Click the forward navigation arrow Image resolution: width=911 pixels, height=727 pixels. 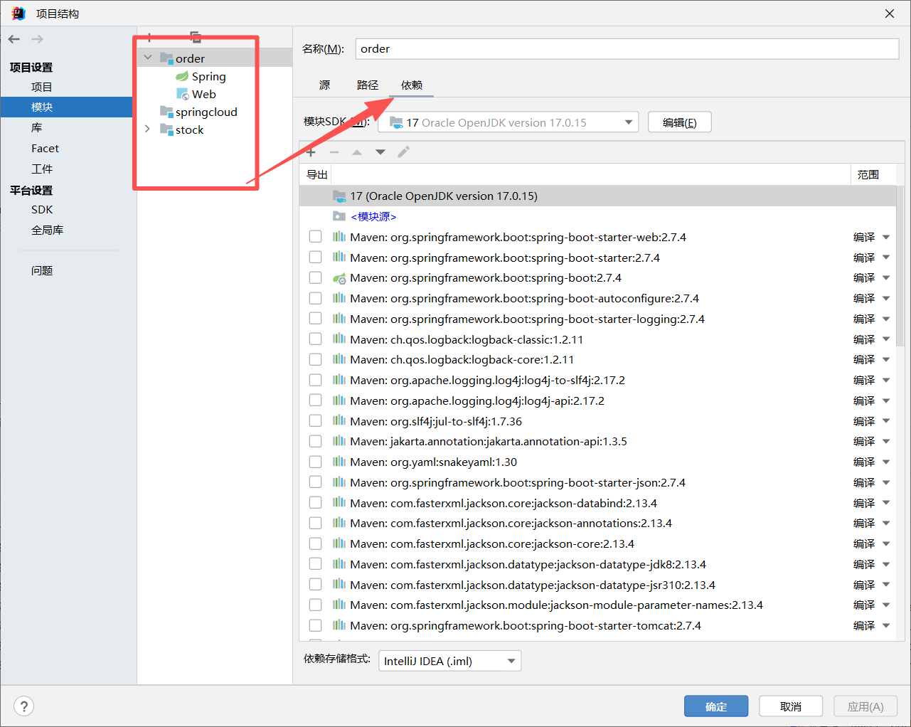[x=37, y=39]
